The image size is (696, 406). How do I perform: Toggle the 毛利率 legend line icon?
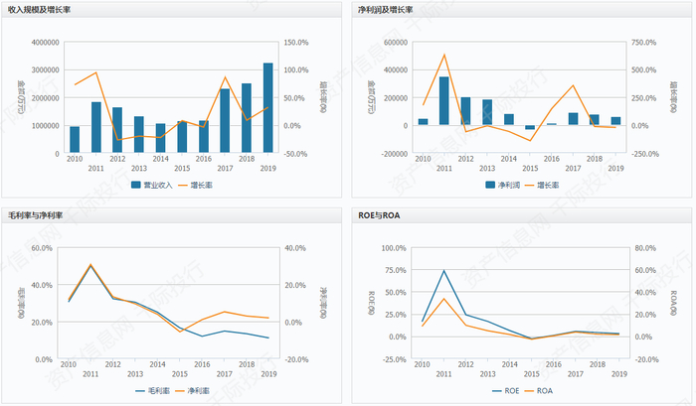pos(140,391)
